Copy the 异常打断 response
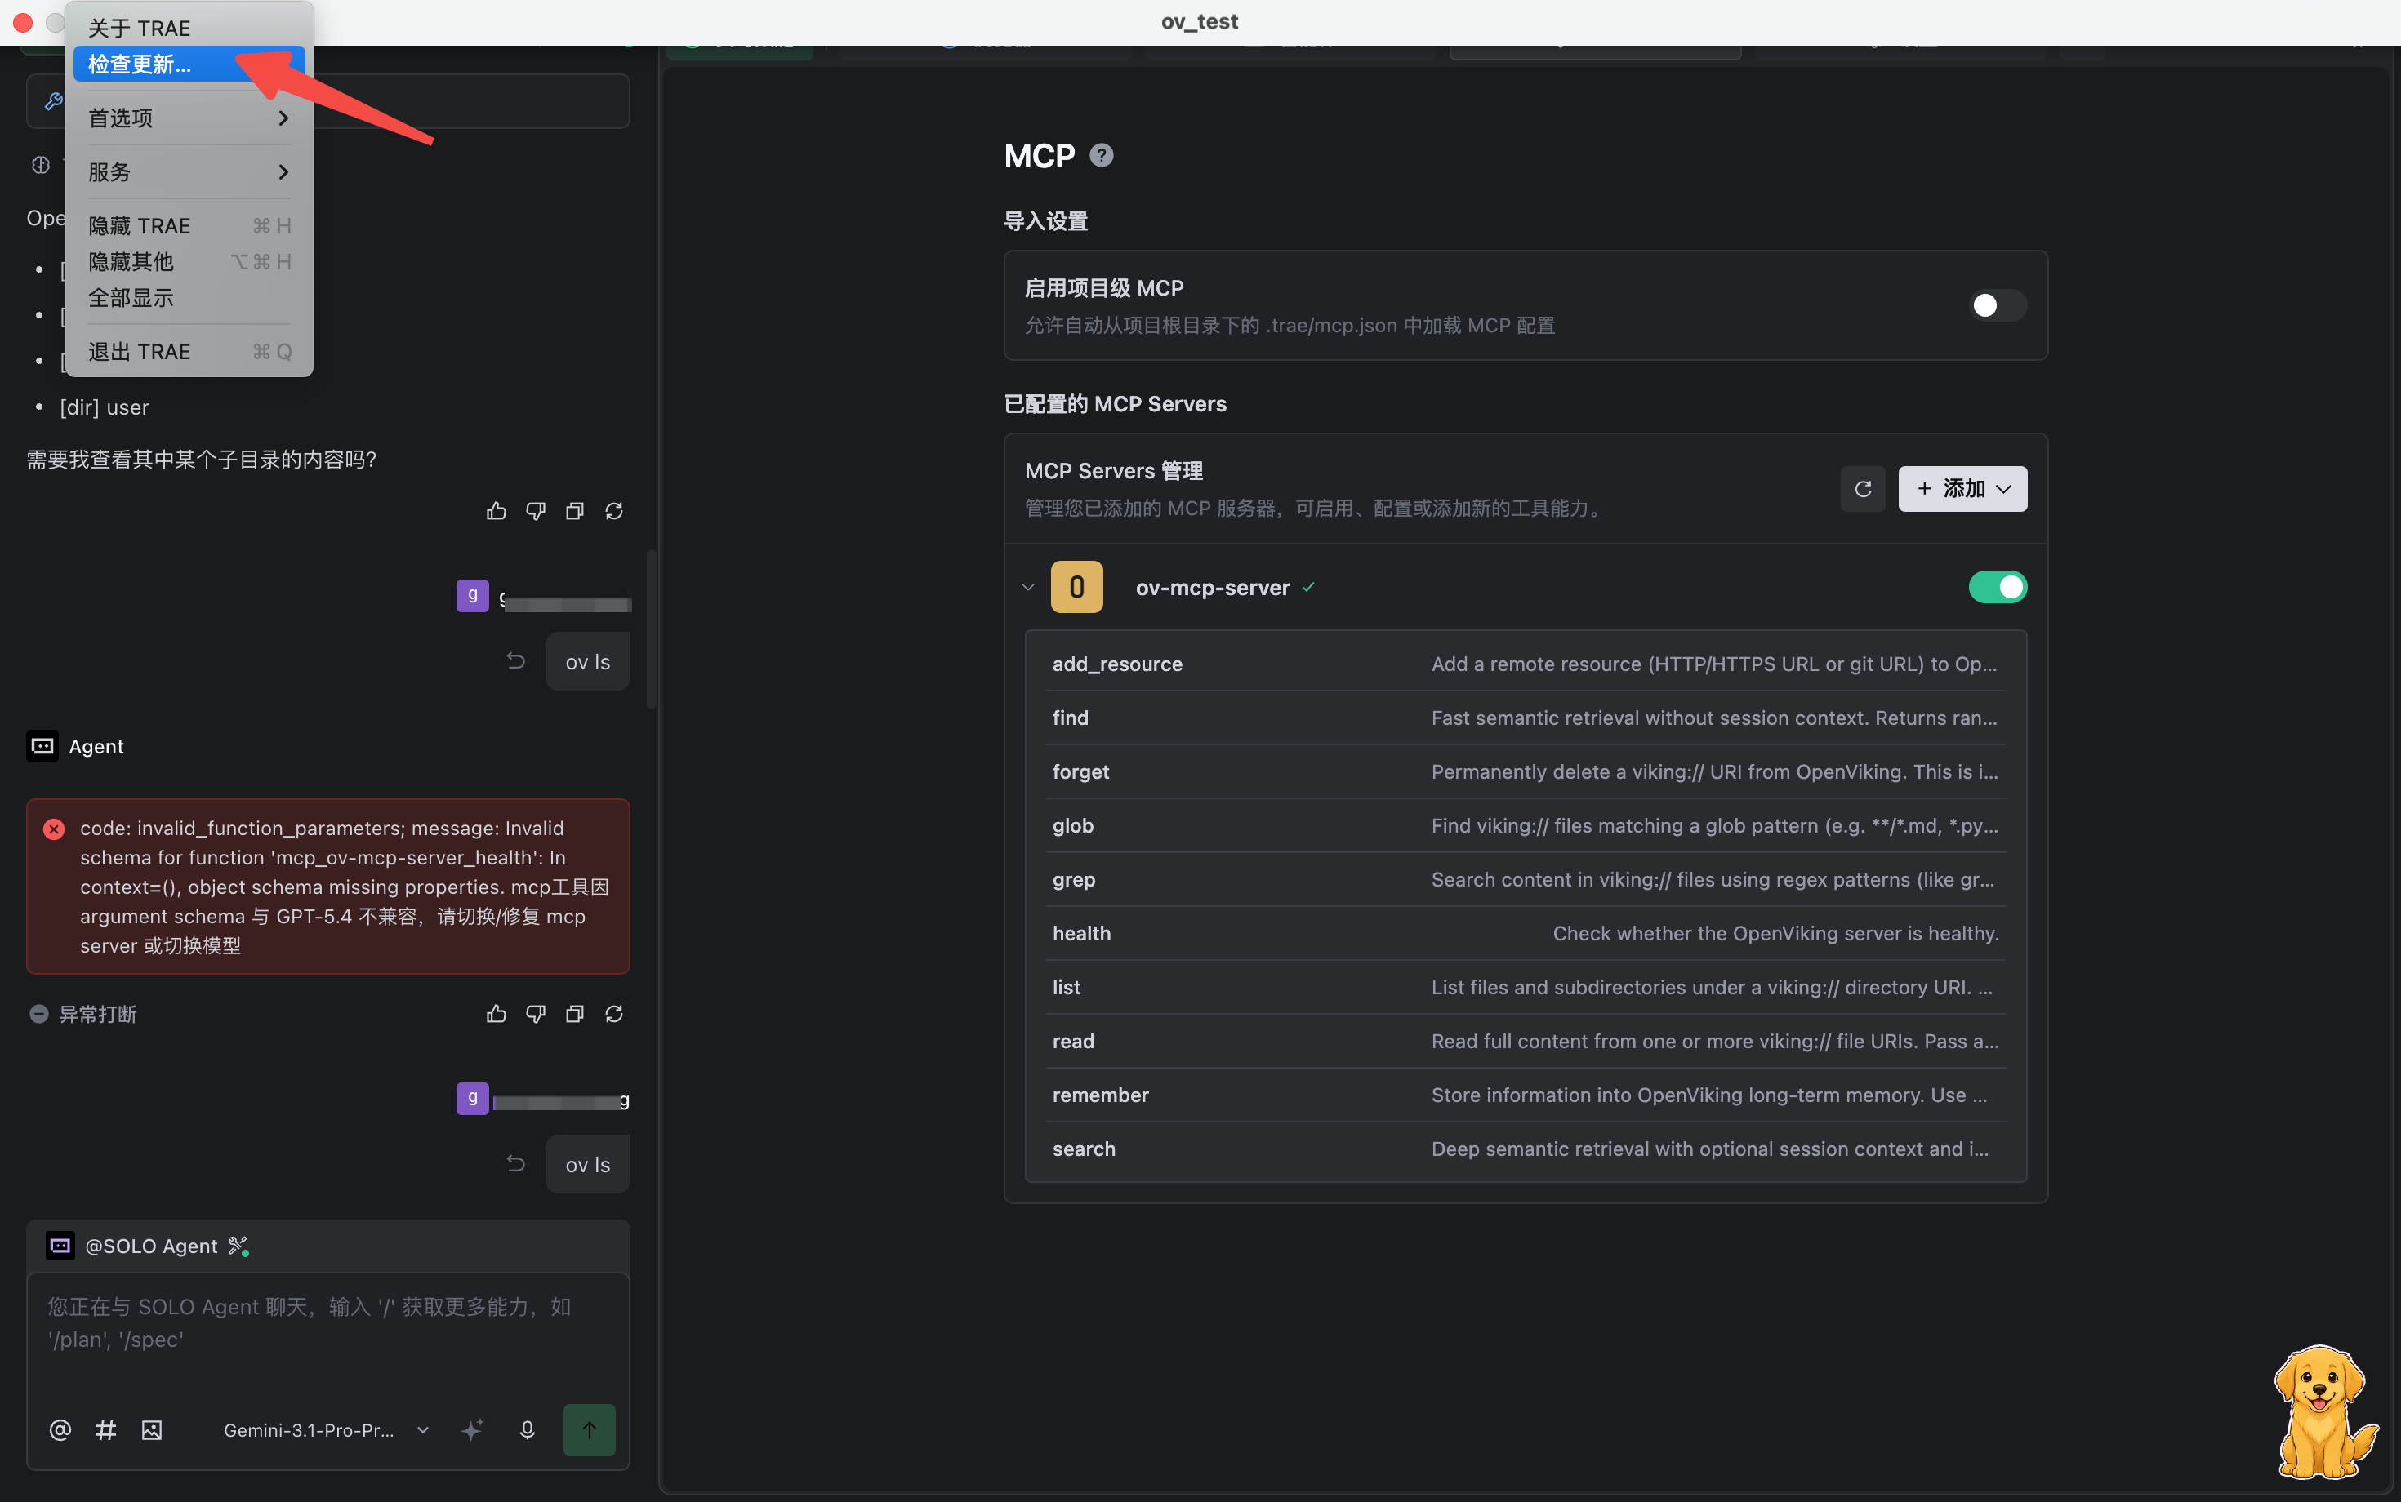The height and width of the screenshot is (1502, 2401). 574,1013
